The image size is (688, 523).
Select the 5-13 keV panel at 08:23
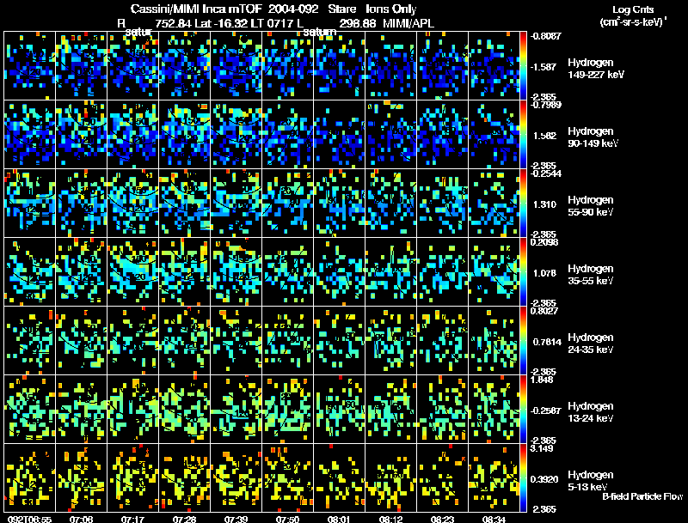point(442,478)
